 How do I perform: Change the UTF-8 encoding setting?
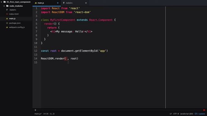[176, 114]
